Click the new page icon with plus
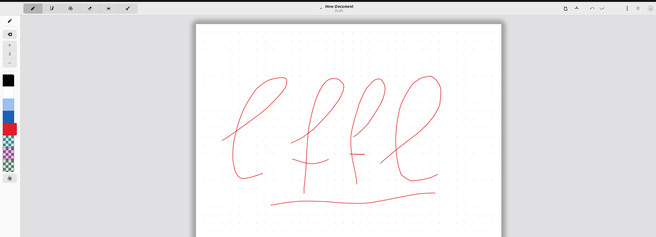Image resolution: width=656 pixels, height=237 pixels. (x=566, y=8)
